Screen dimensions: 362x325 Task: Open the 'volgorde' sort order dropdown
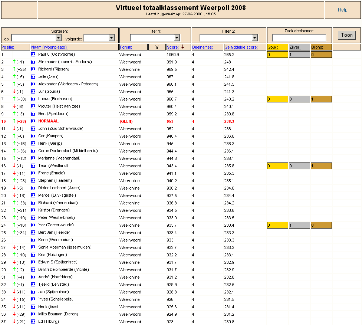pos(99,37)
